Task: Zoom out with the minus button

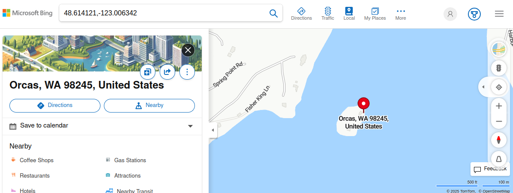Action: click(498, 121)
